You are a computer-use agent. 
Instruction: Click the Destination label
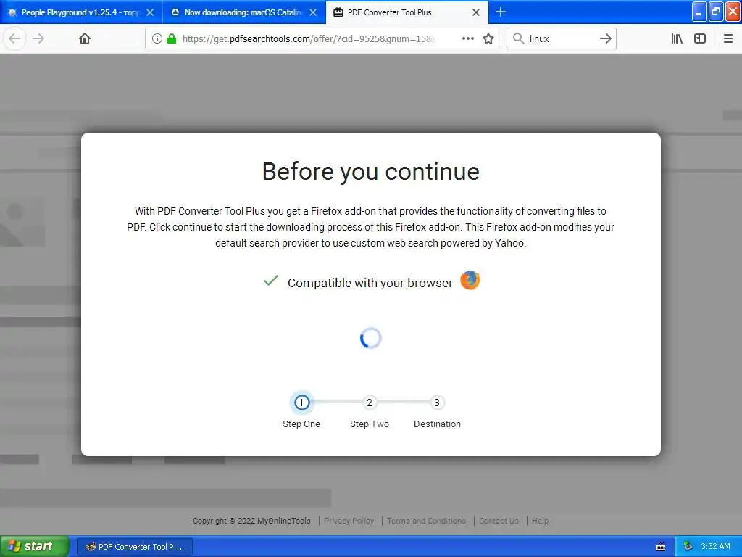point(437,424)
